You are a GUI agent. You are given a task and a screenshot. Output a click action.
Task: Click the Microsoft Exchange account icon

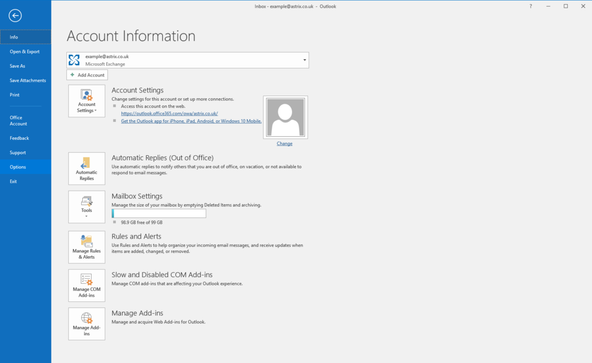(x=75, y=60)
